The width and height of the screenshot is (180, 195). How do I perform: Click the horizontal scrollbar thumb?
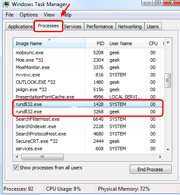(43, 157)
